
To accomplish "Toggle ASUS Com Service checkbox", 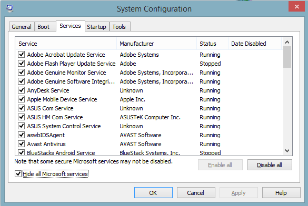I will (x=21, y=108).
